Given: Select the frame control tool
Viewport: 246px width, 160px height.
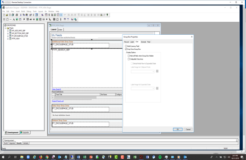Looking at the screenshot, I should click(4, 19).
